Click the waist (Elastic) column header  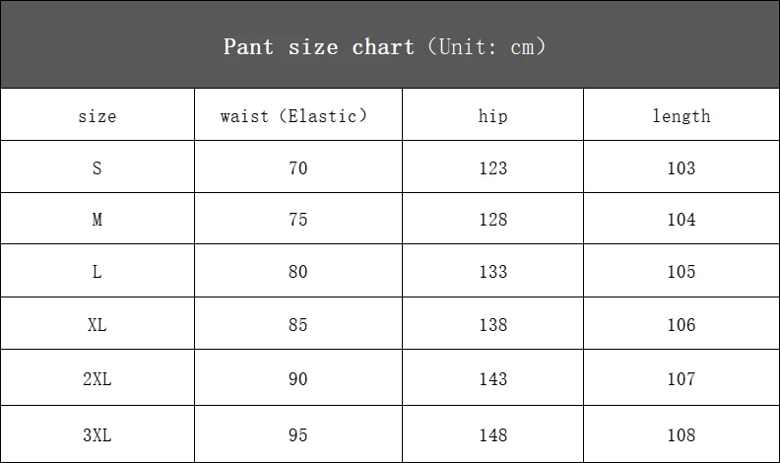293,116
